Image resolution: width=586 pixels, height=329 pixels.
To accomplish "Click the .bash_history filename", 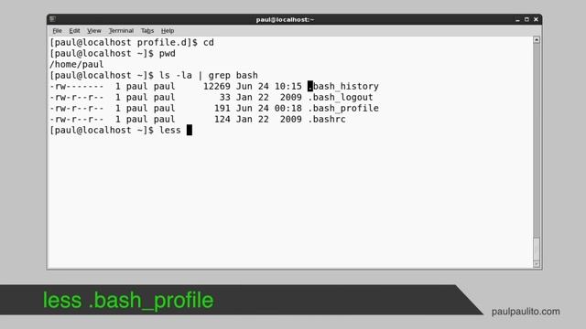I will click(x=343, y=86).
